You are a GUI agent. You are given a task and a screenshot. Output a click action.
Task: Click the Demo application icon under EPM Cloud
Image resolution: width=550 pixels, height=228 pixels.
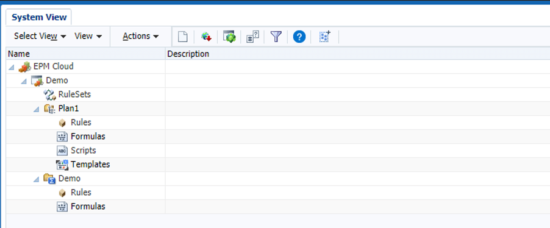(x=37, y=80)
